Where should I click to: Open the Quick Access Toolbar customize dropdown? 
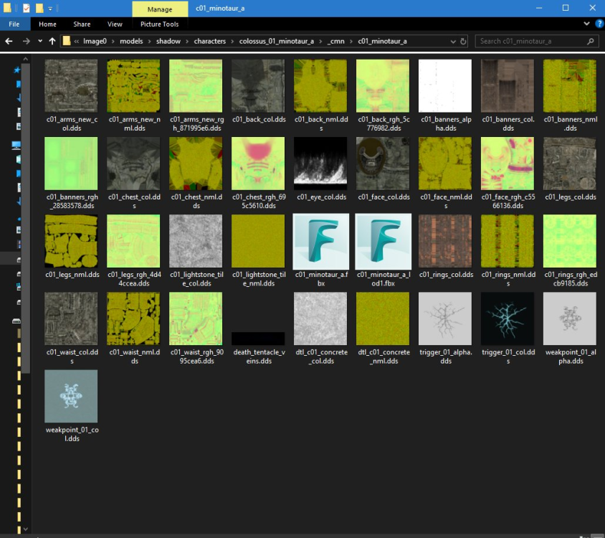click(51, 8)
